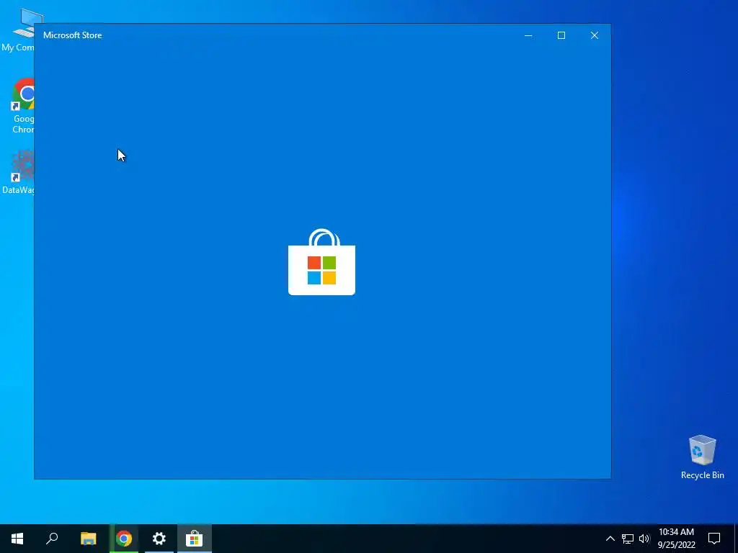Screen dimensions: 738x553
Task: Open network status tray icon
Action: pos(628,539)
